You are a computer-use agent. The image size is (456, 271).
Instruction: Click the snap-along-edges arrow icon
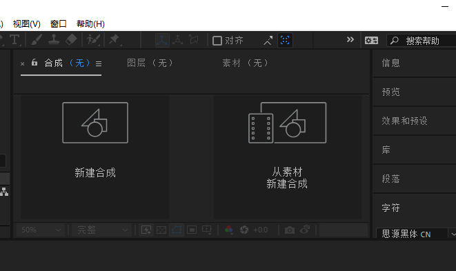click(268, 41)
